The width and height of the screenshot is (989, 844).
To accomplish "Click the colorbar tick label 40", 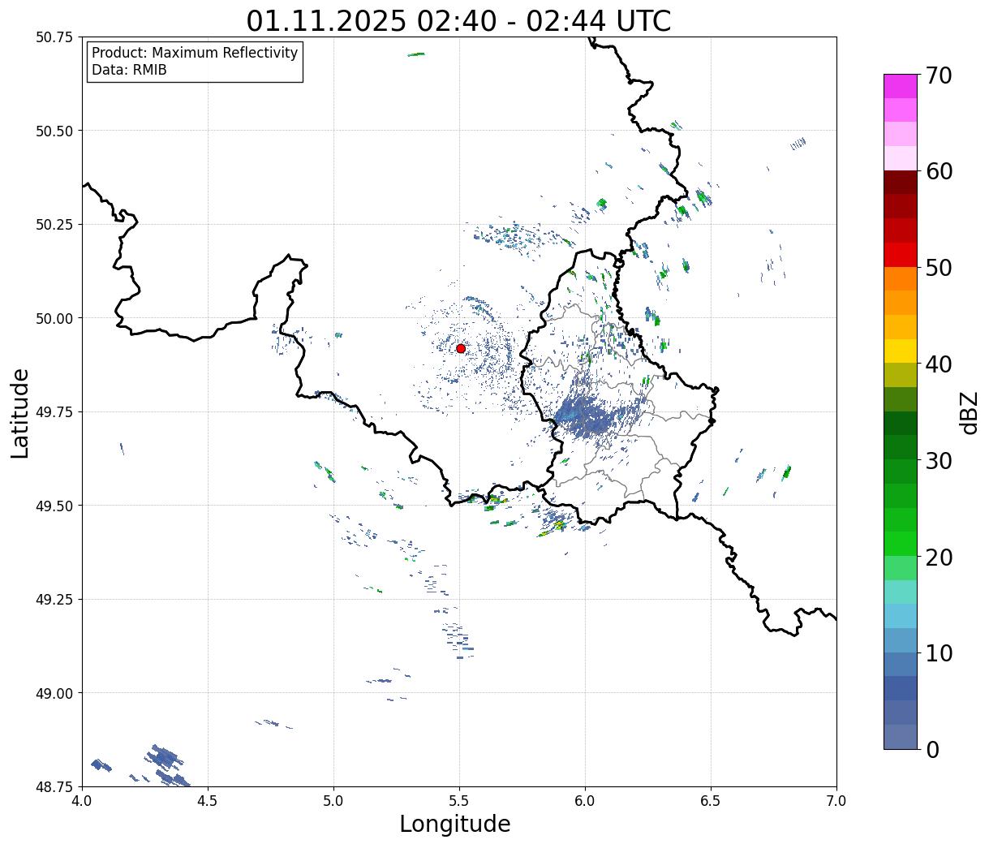I will [x=940, y=364].
